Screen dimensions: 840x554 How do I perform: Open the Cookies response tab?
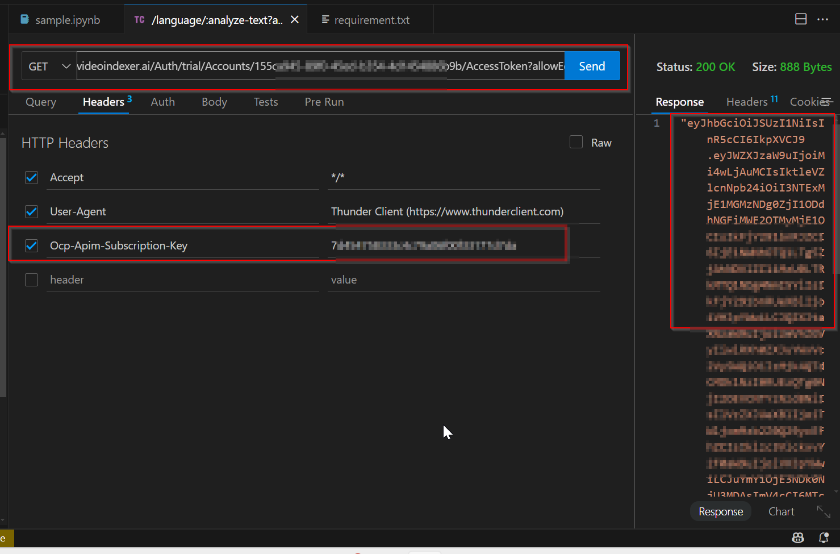pyautogui.click(x=809, y=102)
